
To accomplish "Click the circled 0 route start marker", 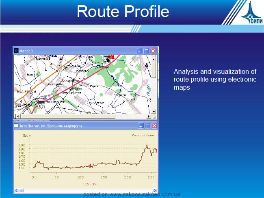I will (x=40, y=106).
